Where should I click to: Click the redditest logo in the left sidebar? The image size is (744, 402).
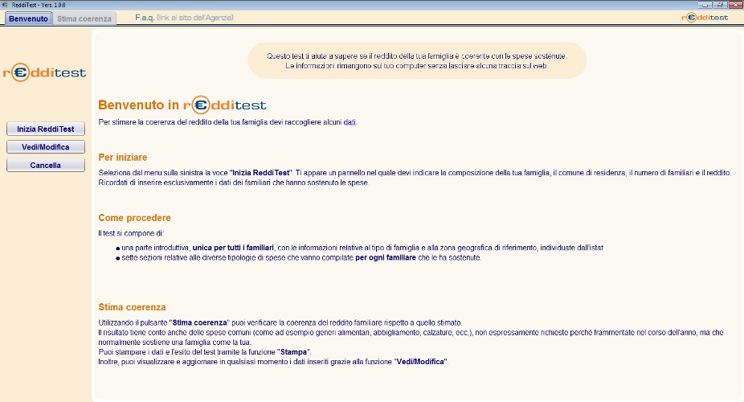(45, 73)
